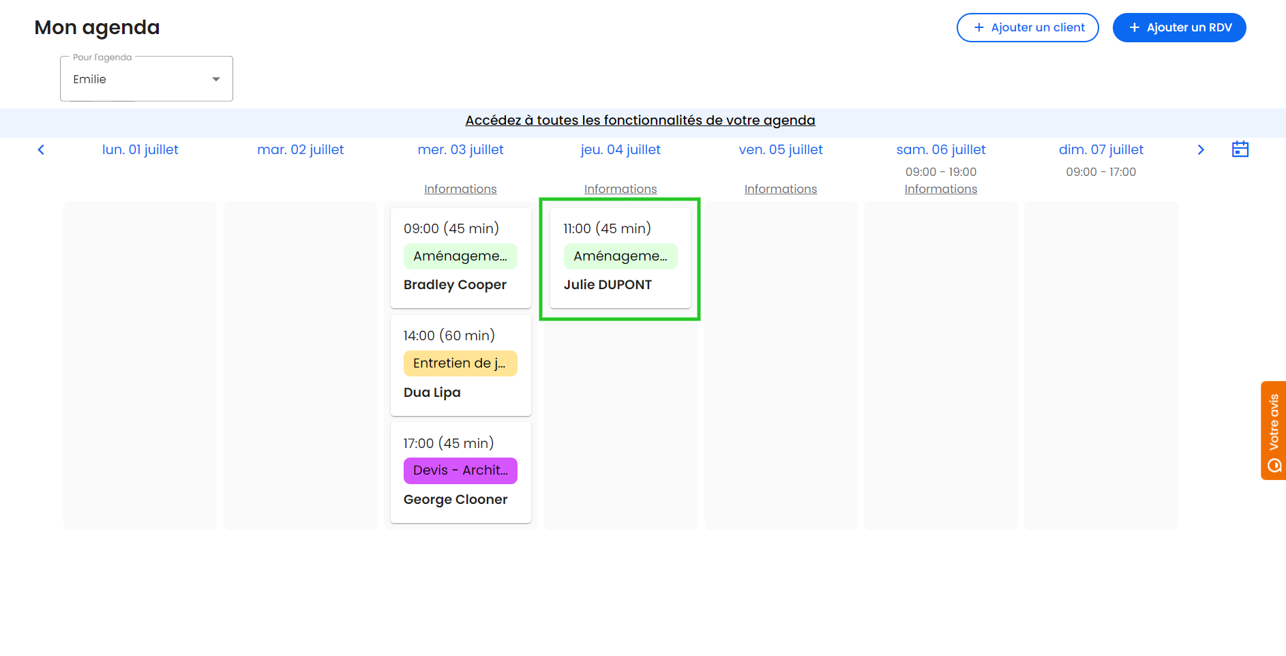This screenshot has width=1286, height=656.
Task: Select mer. 03 juillet column header
Action: [x=461, y=150]
